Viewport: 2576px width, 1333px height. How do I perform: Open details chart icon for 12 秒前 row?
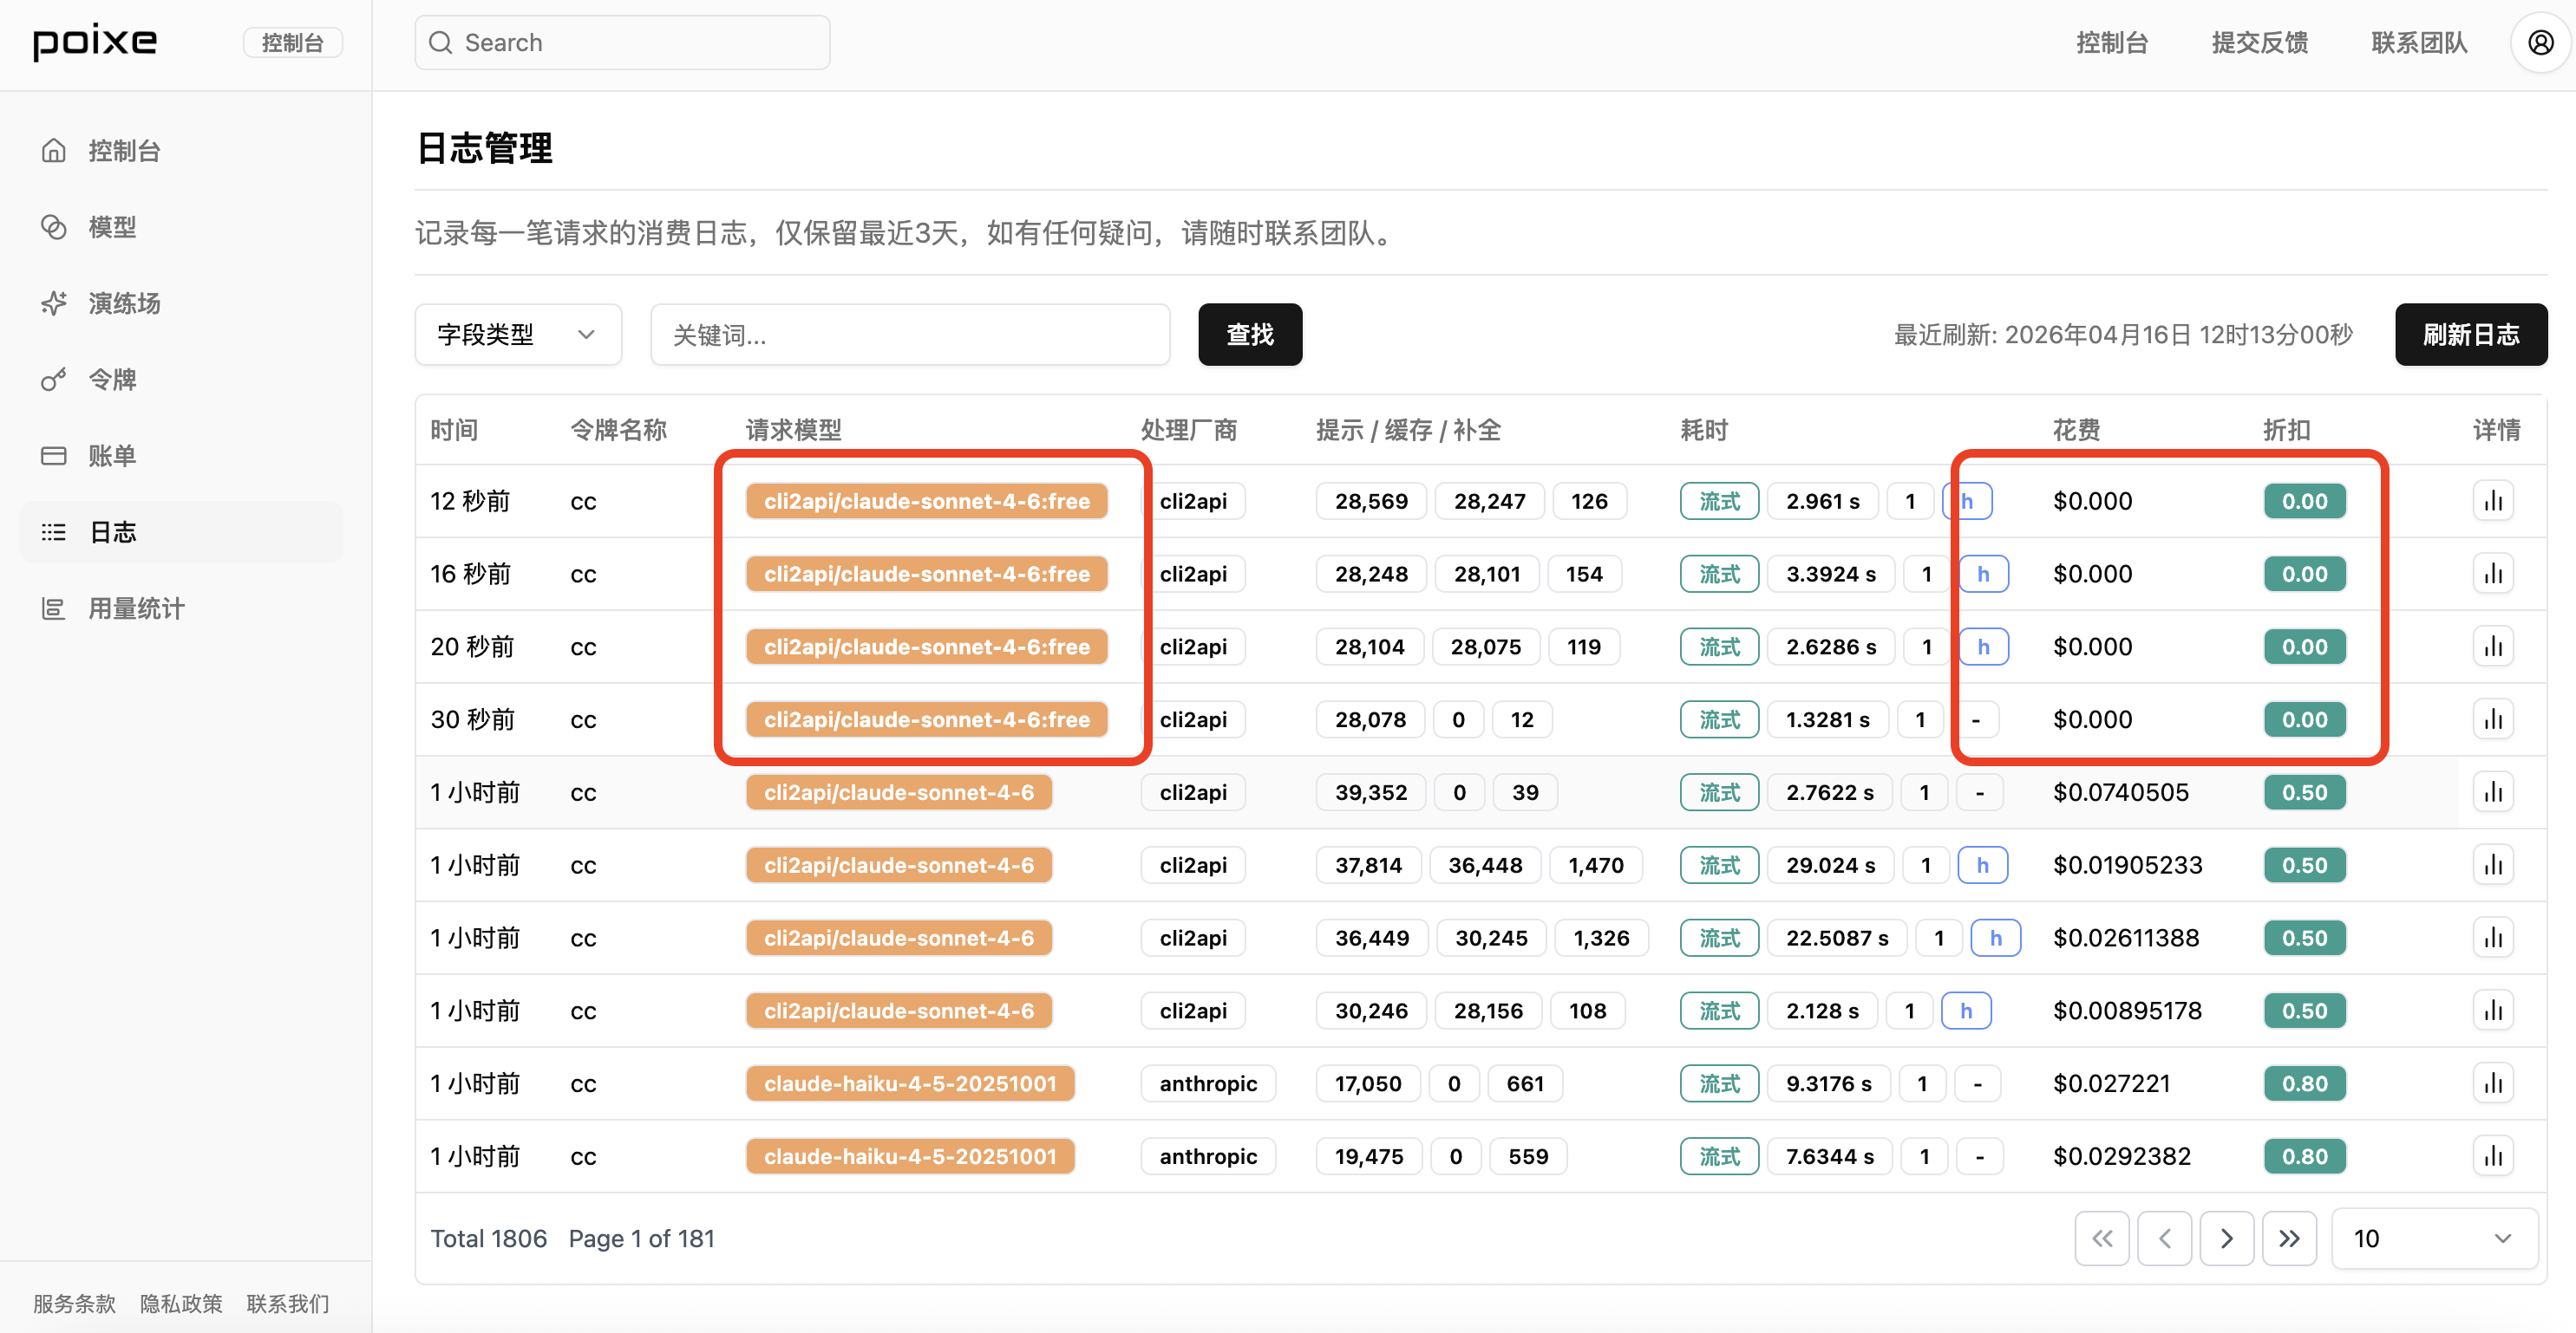(x=2493, y=501)
